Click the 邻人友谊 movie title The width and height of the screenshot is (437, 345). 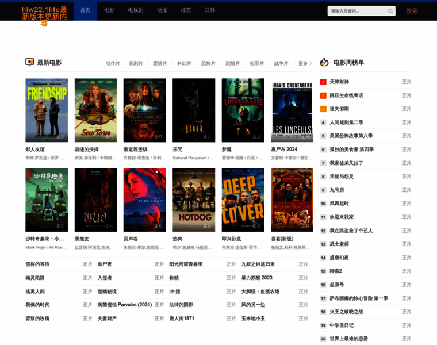point(35,149)
